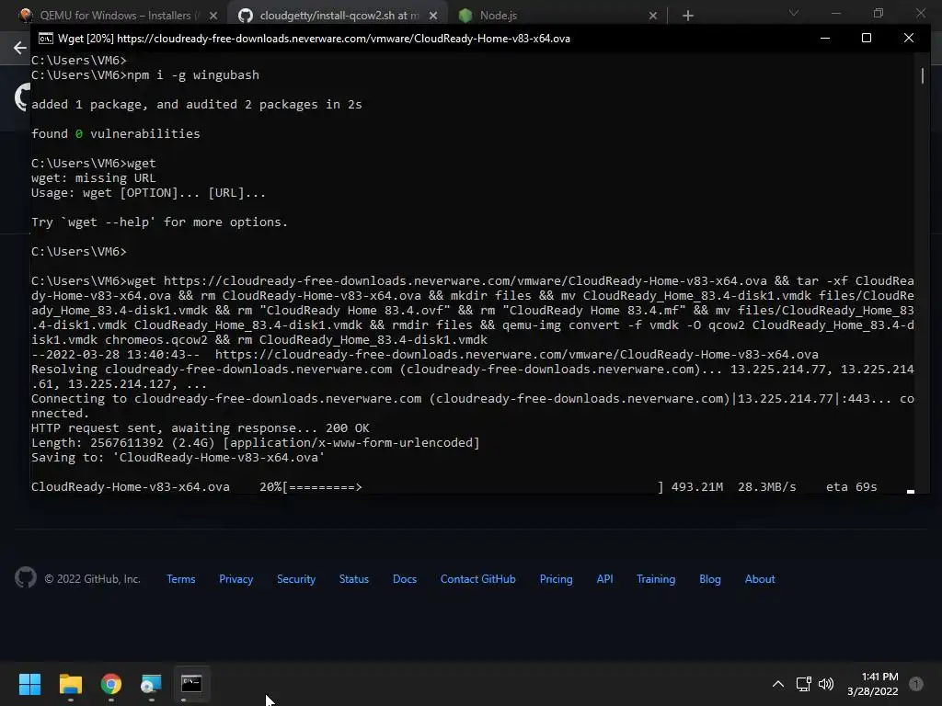Viewport: 942px width, 706px height.
Task: Click the 'found 0 vulnerabilities' text
Action: 115,134
